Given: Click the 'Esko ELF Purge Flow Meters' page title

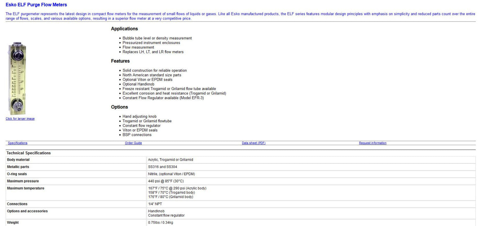Looking at the screenshot, I should tap(36, 5).
